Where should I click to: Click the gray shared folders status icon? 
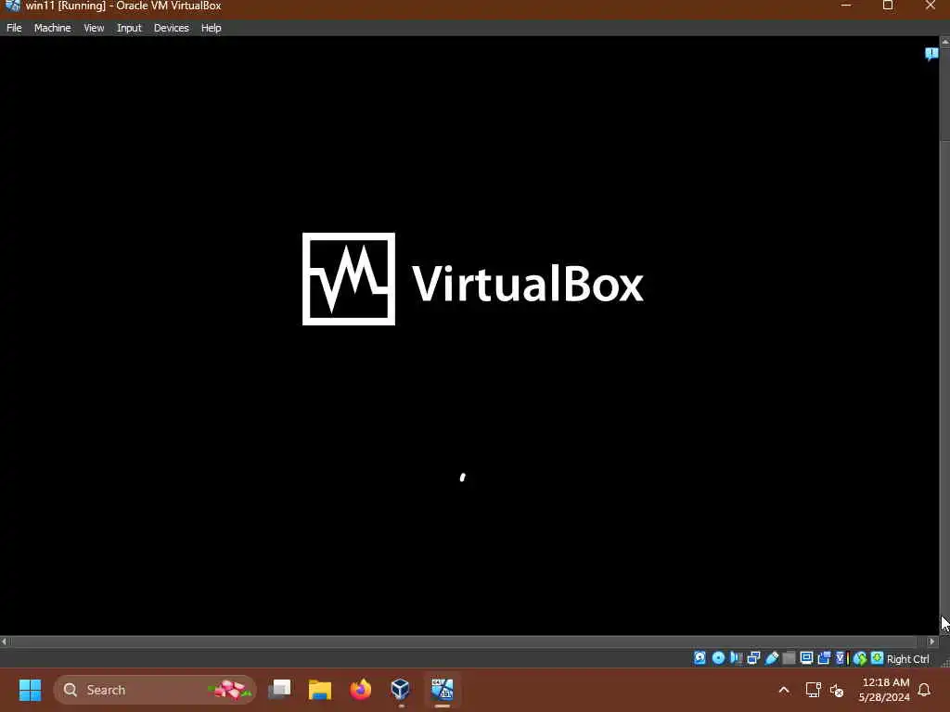coord(789,658)
